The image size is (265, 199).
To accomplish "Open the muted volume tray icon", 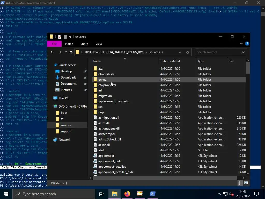I will point(231,194).
